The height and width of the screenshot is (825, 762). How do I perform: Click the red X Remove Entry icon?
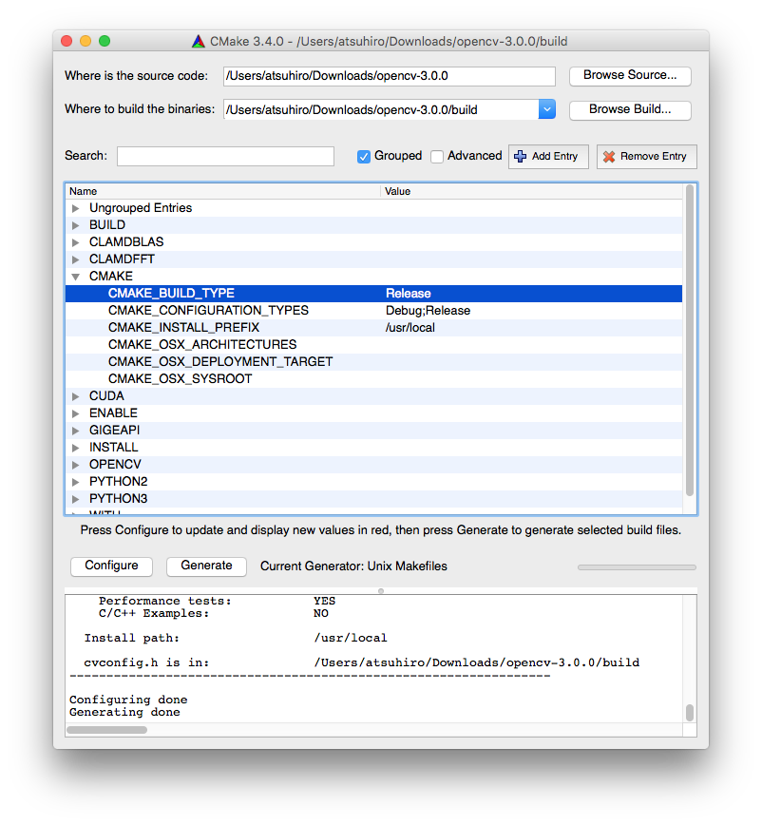[609, 156]
